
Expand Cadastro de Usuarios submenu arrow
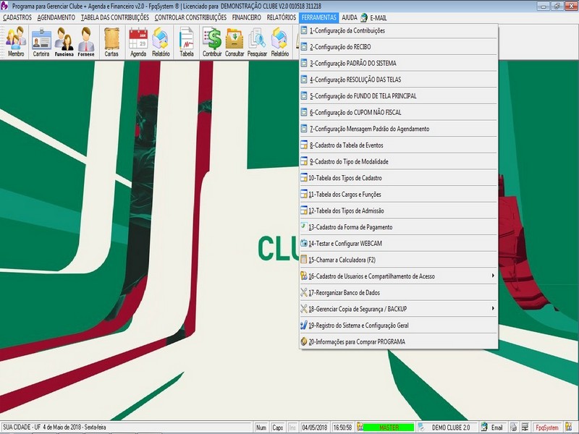pos(493,276)
